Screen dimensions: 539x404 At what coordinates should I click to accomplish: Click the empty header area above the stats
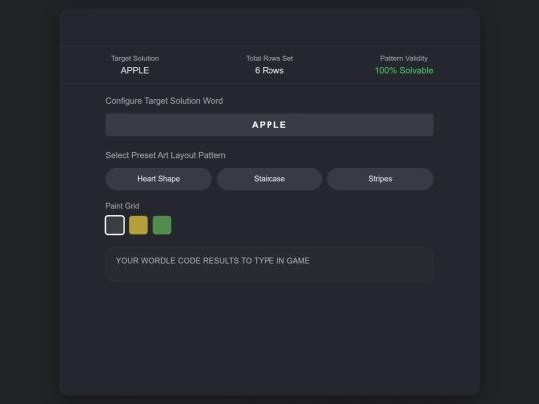[x=269, y=28]
